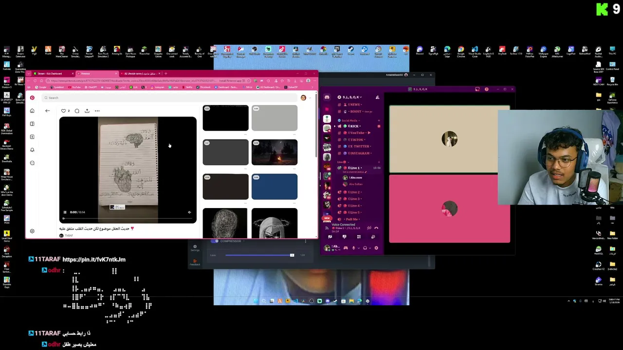Open the Pinterest notifications bell
Screen dimensions: 623x350
pyautogui.click(x=32, y=150)
